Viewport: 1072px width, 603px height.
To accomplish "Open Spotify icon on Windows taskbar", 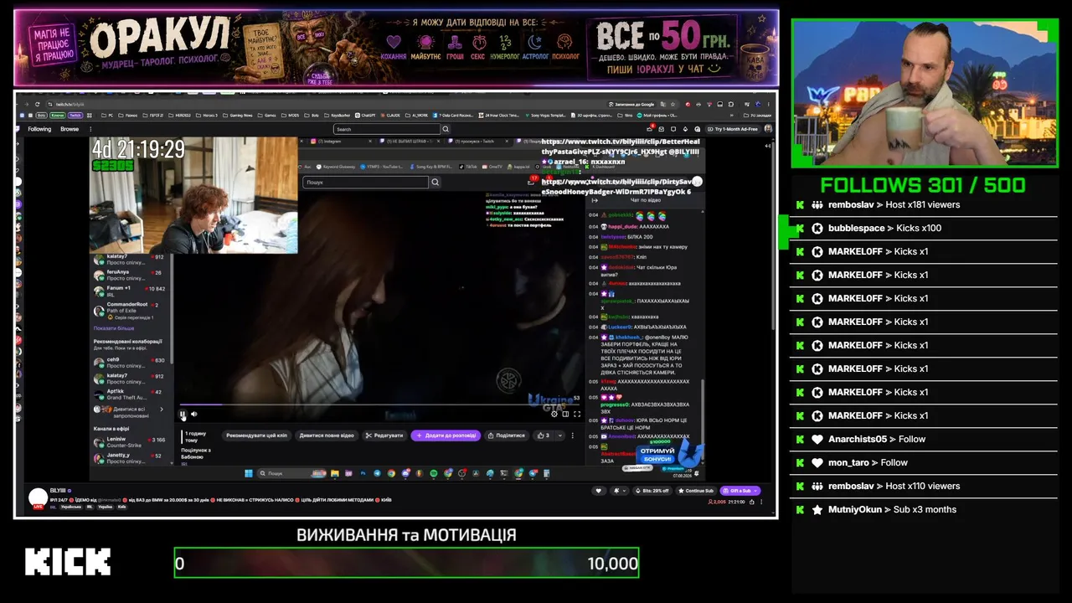I will click(x=434, y=473).
